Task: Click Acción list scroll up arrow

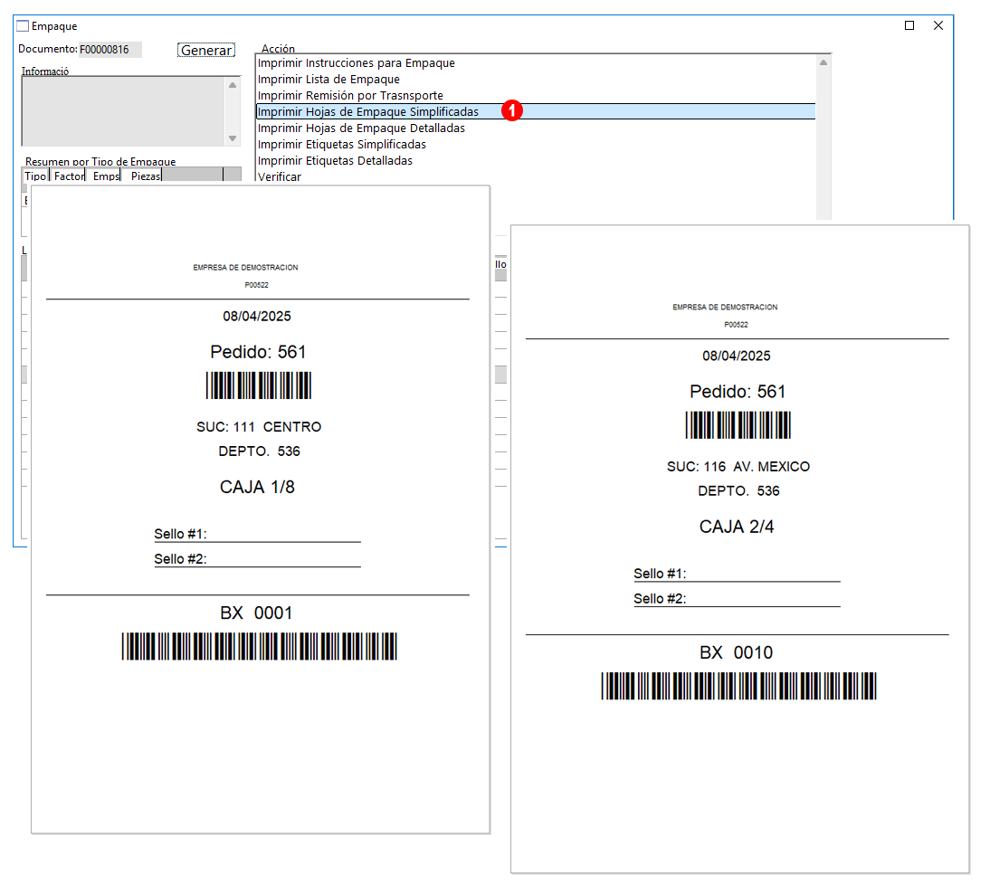Action: (823, 62)
